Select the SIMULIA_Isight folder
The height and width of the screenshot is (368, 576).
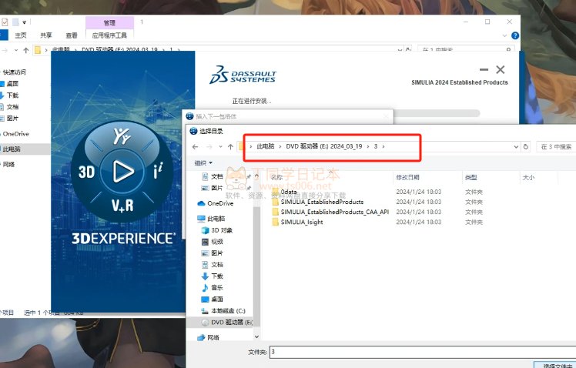point(302,222)
